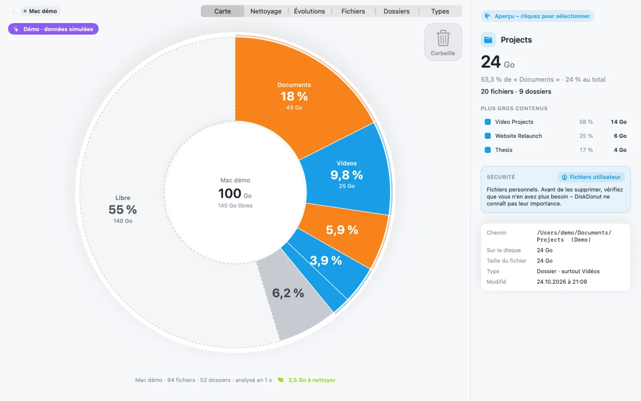Screen dimensions: 641x401
Task: Click the Corbeille trash bin icon
Action: (x=443, y=38)
